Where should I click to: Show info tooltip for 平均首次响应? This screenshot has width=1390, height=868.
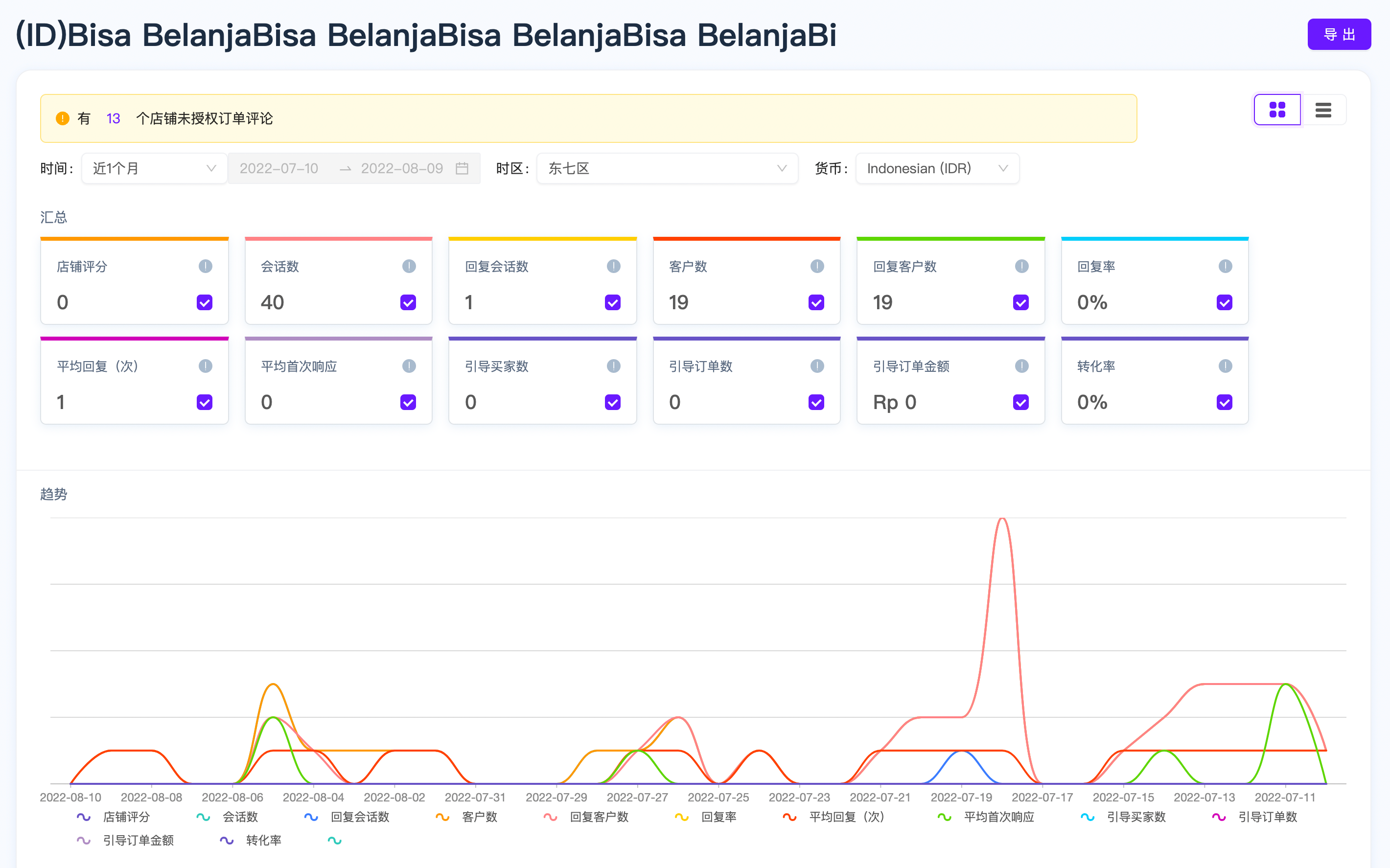tap(409, 366)
